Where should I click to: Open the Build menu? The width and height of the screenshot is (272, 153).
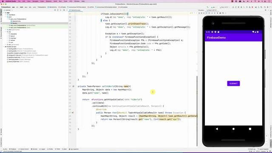55,1
